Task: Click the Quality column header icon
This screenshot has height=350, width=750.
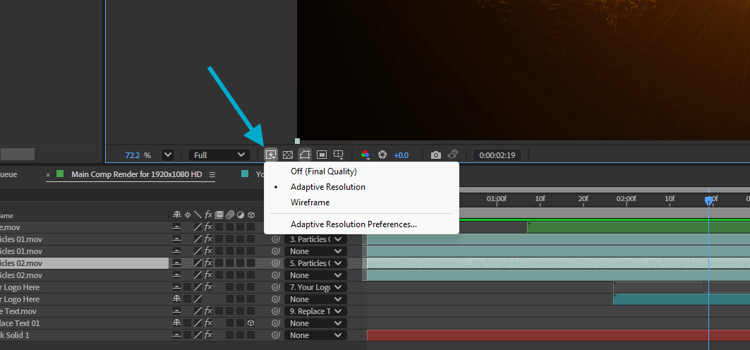Action: (198, 215)
